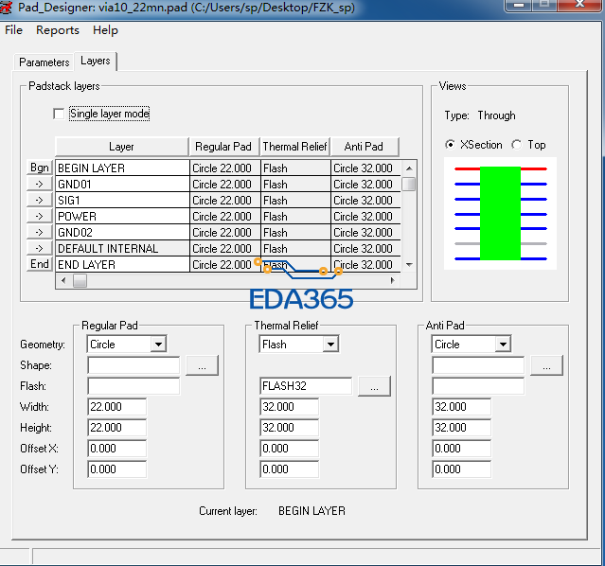Select the BEGIN LAYER cell

(x=122, y=168)
